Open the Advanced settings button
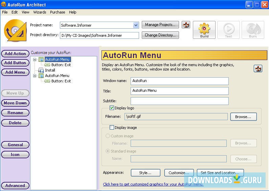The width and height of the screenshot is (269, 191). click(15, 186)
